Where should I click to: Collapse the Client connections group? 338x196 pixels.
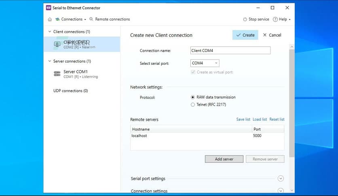point(50,32)
